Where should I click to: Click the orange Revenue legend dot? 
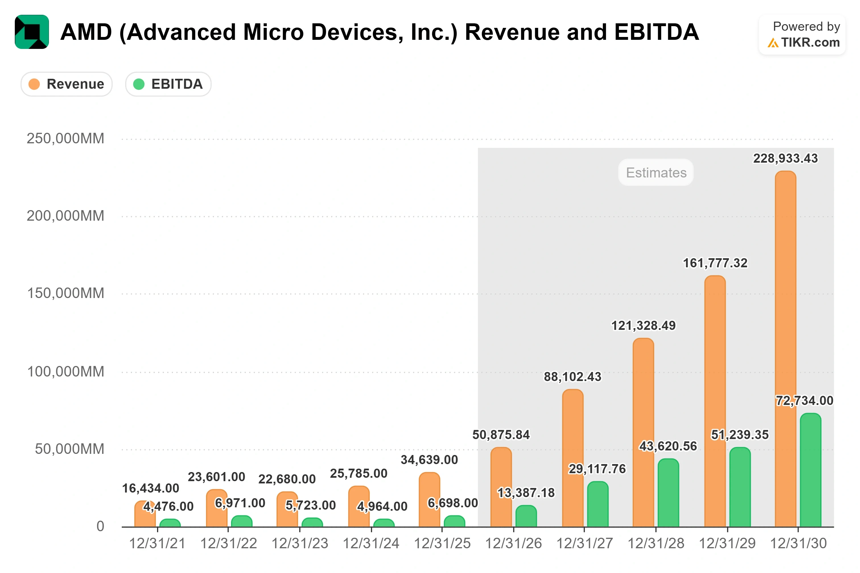click(x=34, y=84)
